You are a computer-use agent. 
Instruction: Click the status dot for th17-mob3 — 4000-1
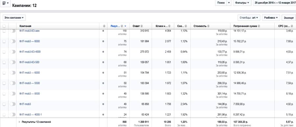103,115
